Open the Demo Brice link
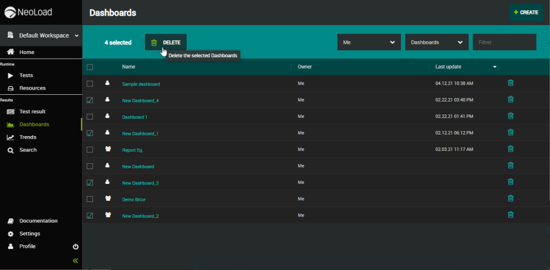Viewport: 550px width, 270px height. coord(134,199)
